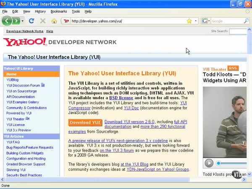Open the Bookmarks menu

(x=58, y=11)
